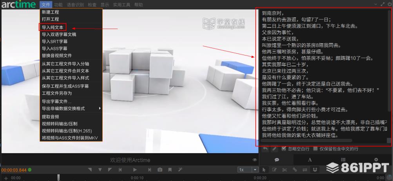Jump to next subtitle with skip-forward icon
This screenshot has height=181, width=393.
click(150, 170)
